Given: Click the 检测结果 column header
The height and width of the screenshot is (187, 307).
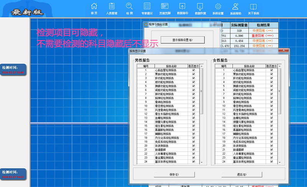Looking at the screenshot, I should pyautogui.click(x=263, y=25).
